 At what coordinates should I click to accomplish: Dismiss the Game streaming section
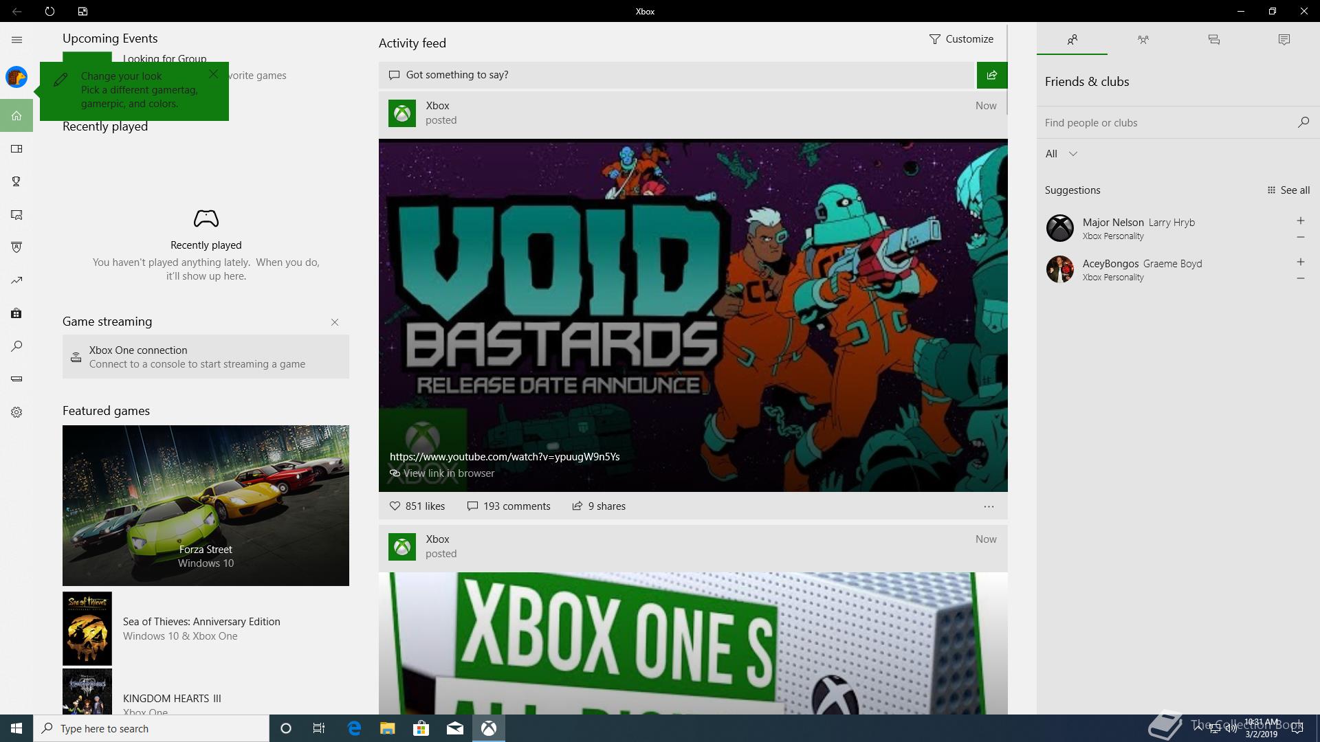tap(335, 322)
